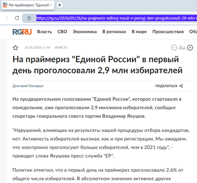This screenshot has height=183, width=197.
Task: Bookmark article with the star icon
Action: (x=15, y=48)
